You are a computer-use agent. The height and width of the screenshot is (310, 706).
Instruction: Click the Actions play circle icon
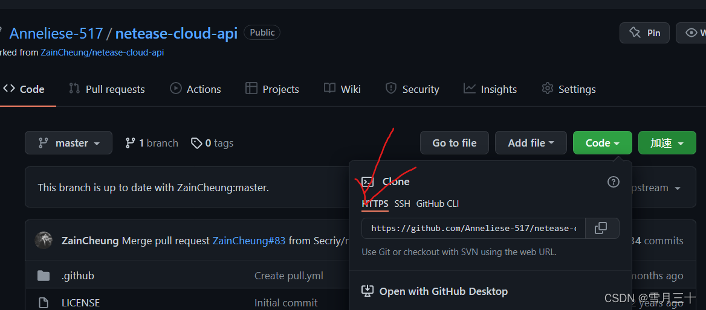click(176, 88)
